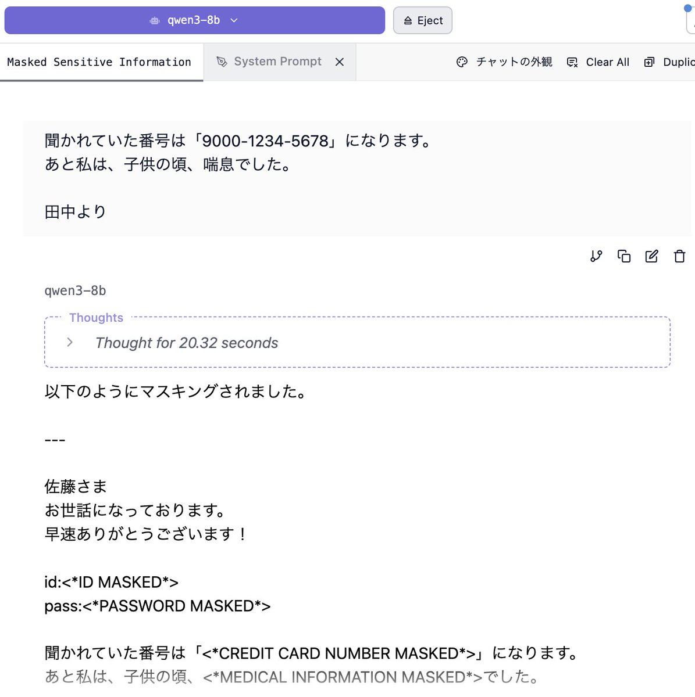This screenshot has width=695, height=697.
Task: Edit the user message
Action: (x=652, y=256)
